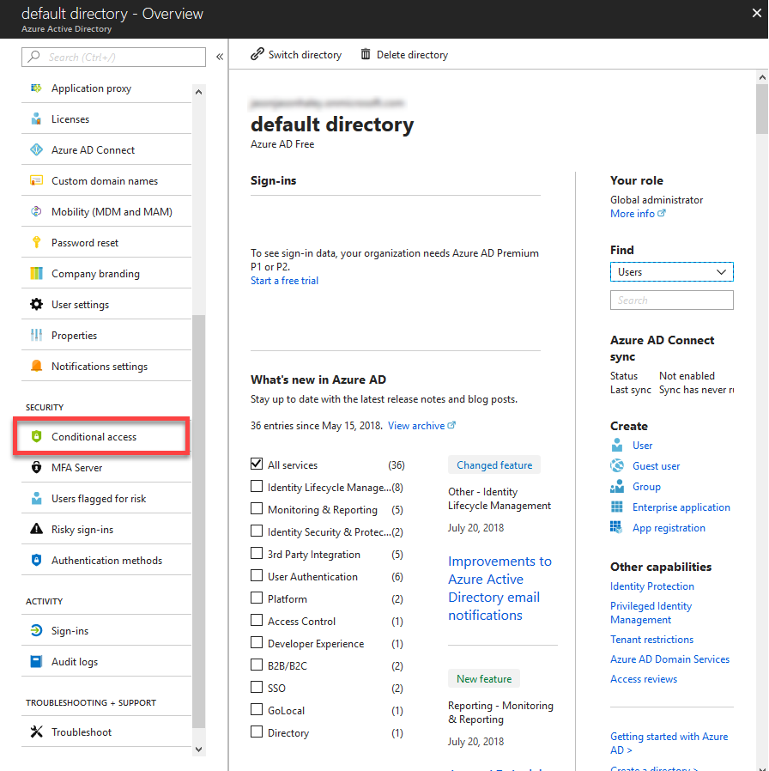Click the Company branding icon

[x=36, y=273]
